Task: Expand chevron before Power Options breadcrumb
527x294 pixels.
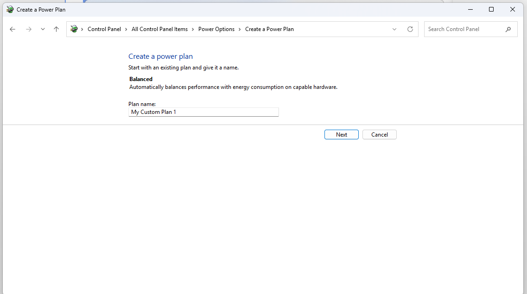Action: [193, 29]
